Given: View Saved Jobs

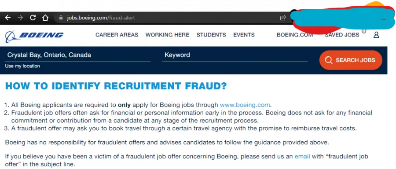Looking at the screenshot, I should tap(342, 35).
